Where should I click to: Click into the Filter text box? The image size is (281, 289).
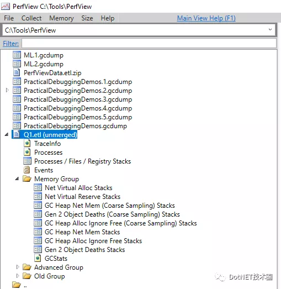tap(149, 43)
